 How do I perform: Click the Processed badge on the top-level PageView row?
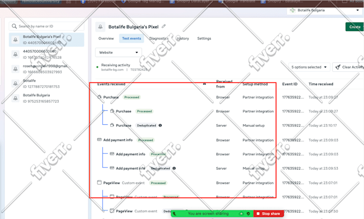coord(158,183)
